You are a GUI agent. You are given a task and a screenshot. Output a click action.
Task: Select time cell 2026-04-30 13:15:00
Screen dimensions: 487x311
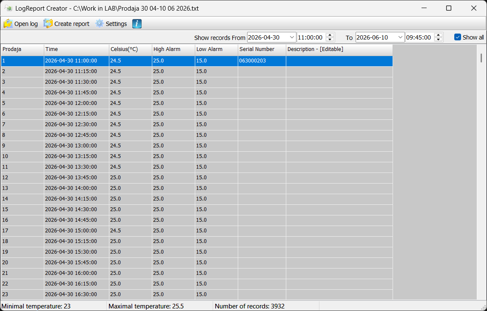(x=77, y=156)
